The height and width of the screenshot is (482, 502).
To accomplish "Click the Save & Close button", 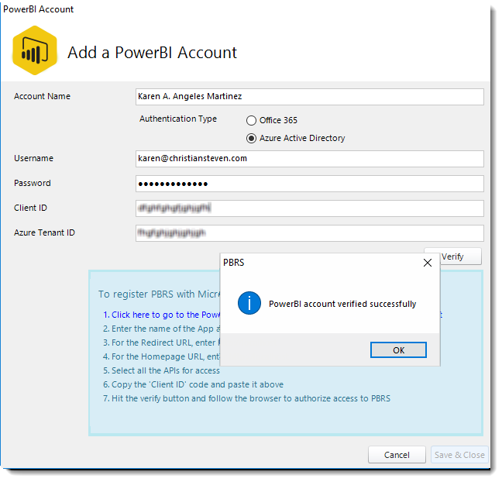I will [x=459, y=455].
